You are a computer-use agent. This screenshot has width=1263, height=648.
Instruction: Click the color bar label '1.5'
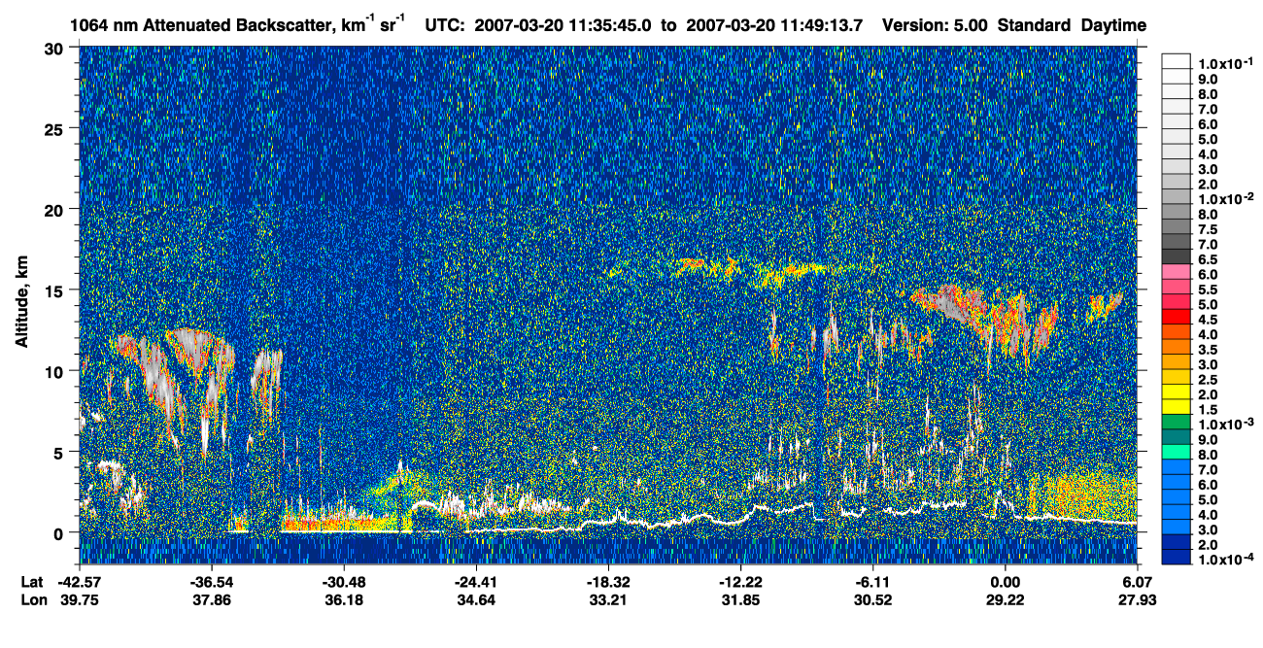(x=1208, y=409)
